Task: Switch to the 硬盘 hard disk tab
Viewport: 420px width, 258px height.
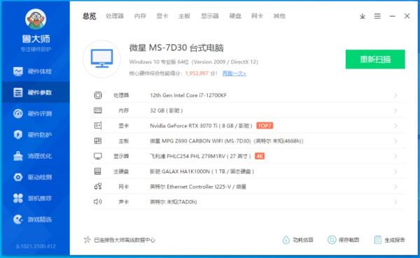Action: pyautogui.click(x=235, y=16)
